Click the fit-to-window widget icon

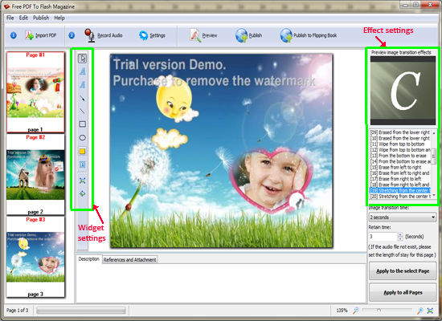coord(82,181)
